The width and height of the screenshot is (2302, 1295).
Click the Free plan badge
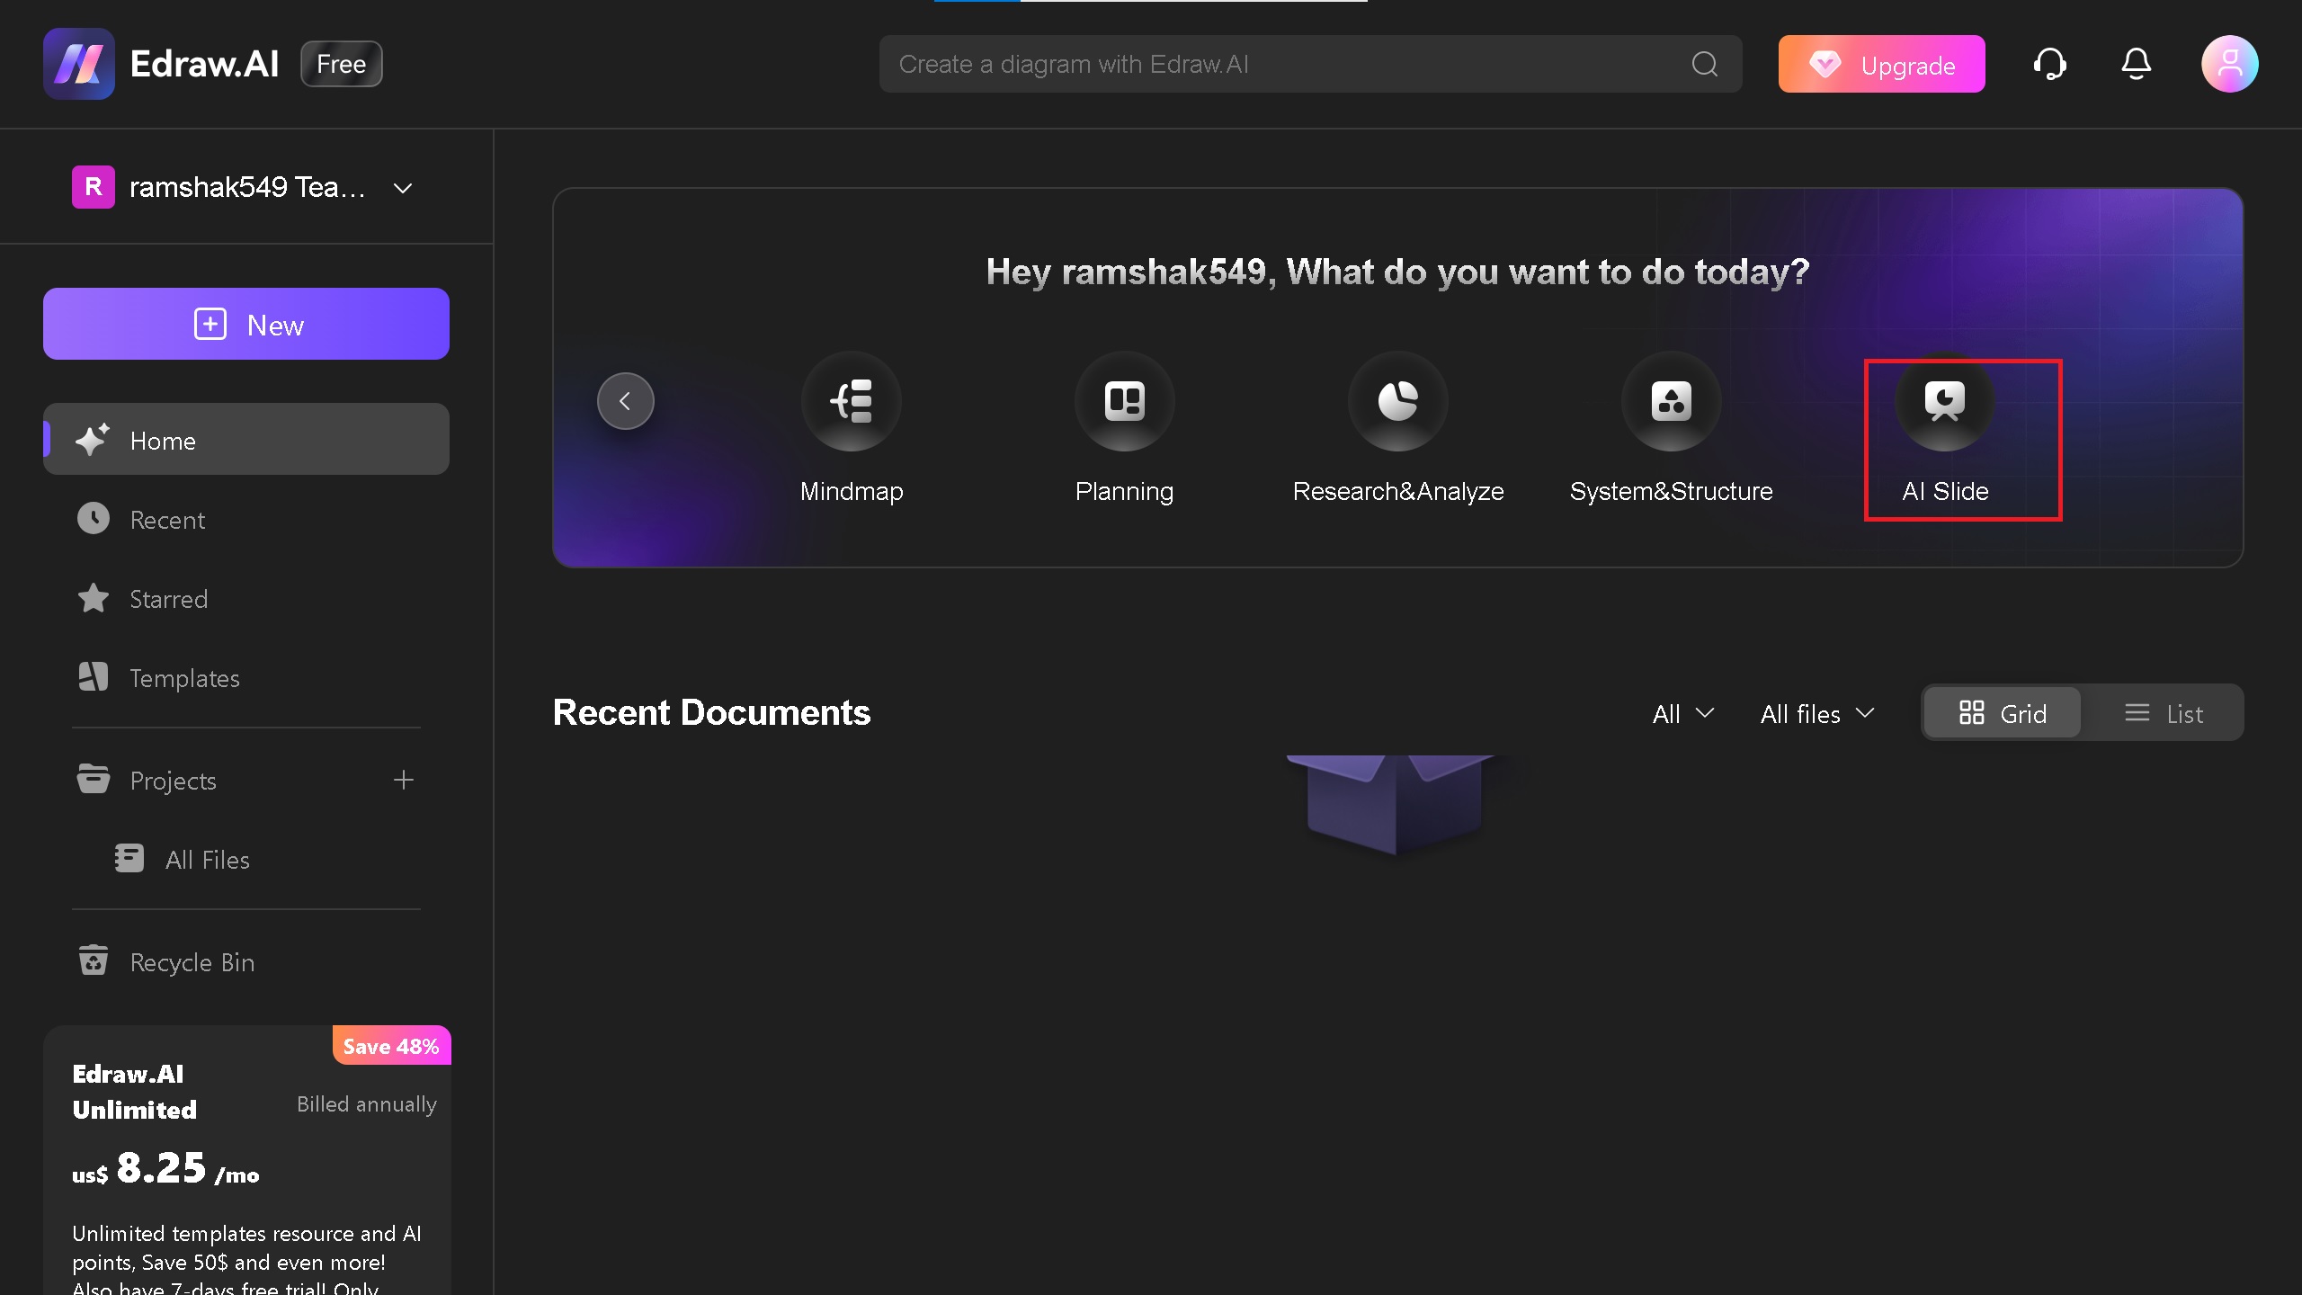[342, 64]
